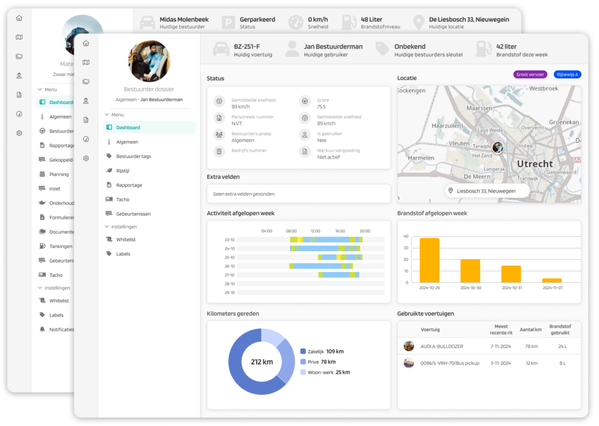Image resolution: width=599 pixels, height=426 pixels.
Task: Open the driver icon in back window sidebar
Action: tap(19, 75)
